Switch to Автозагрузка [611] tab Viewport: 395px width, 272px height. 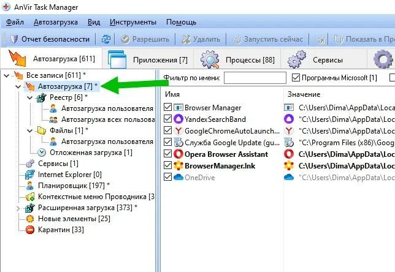(x=52, y=59)
